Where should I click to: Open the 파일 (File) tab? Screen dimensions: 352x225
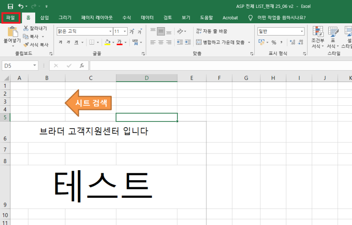(x=11, y=18)
